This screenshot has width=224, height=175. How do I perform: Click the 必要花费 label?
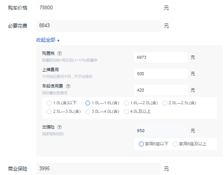pyautogui.click(x=18, y=26)
